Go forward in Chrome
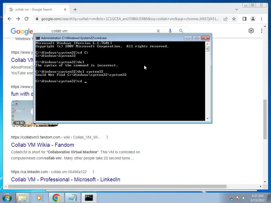 click(x=18, y=19)
